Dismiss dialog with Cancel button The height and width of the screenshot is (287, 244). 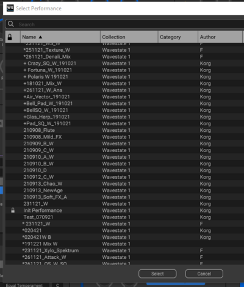coord(204,274)
